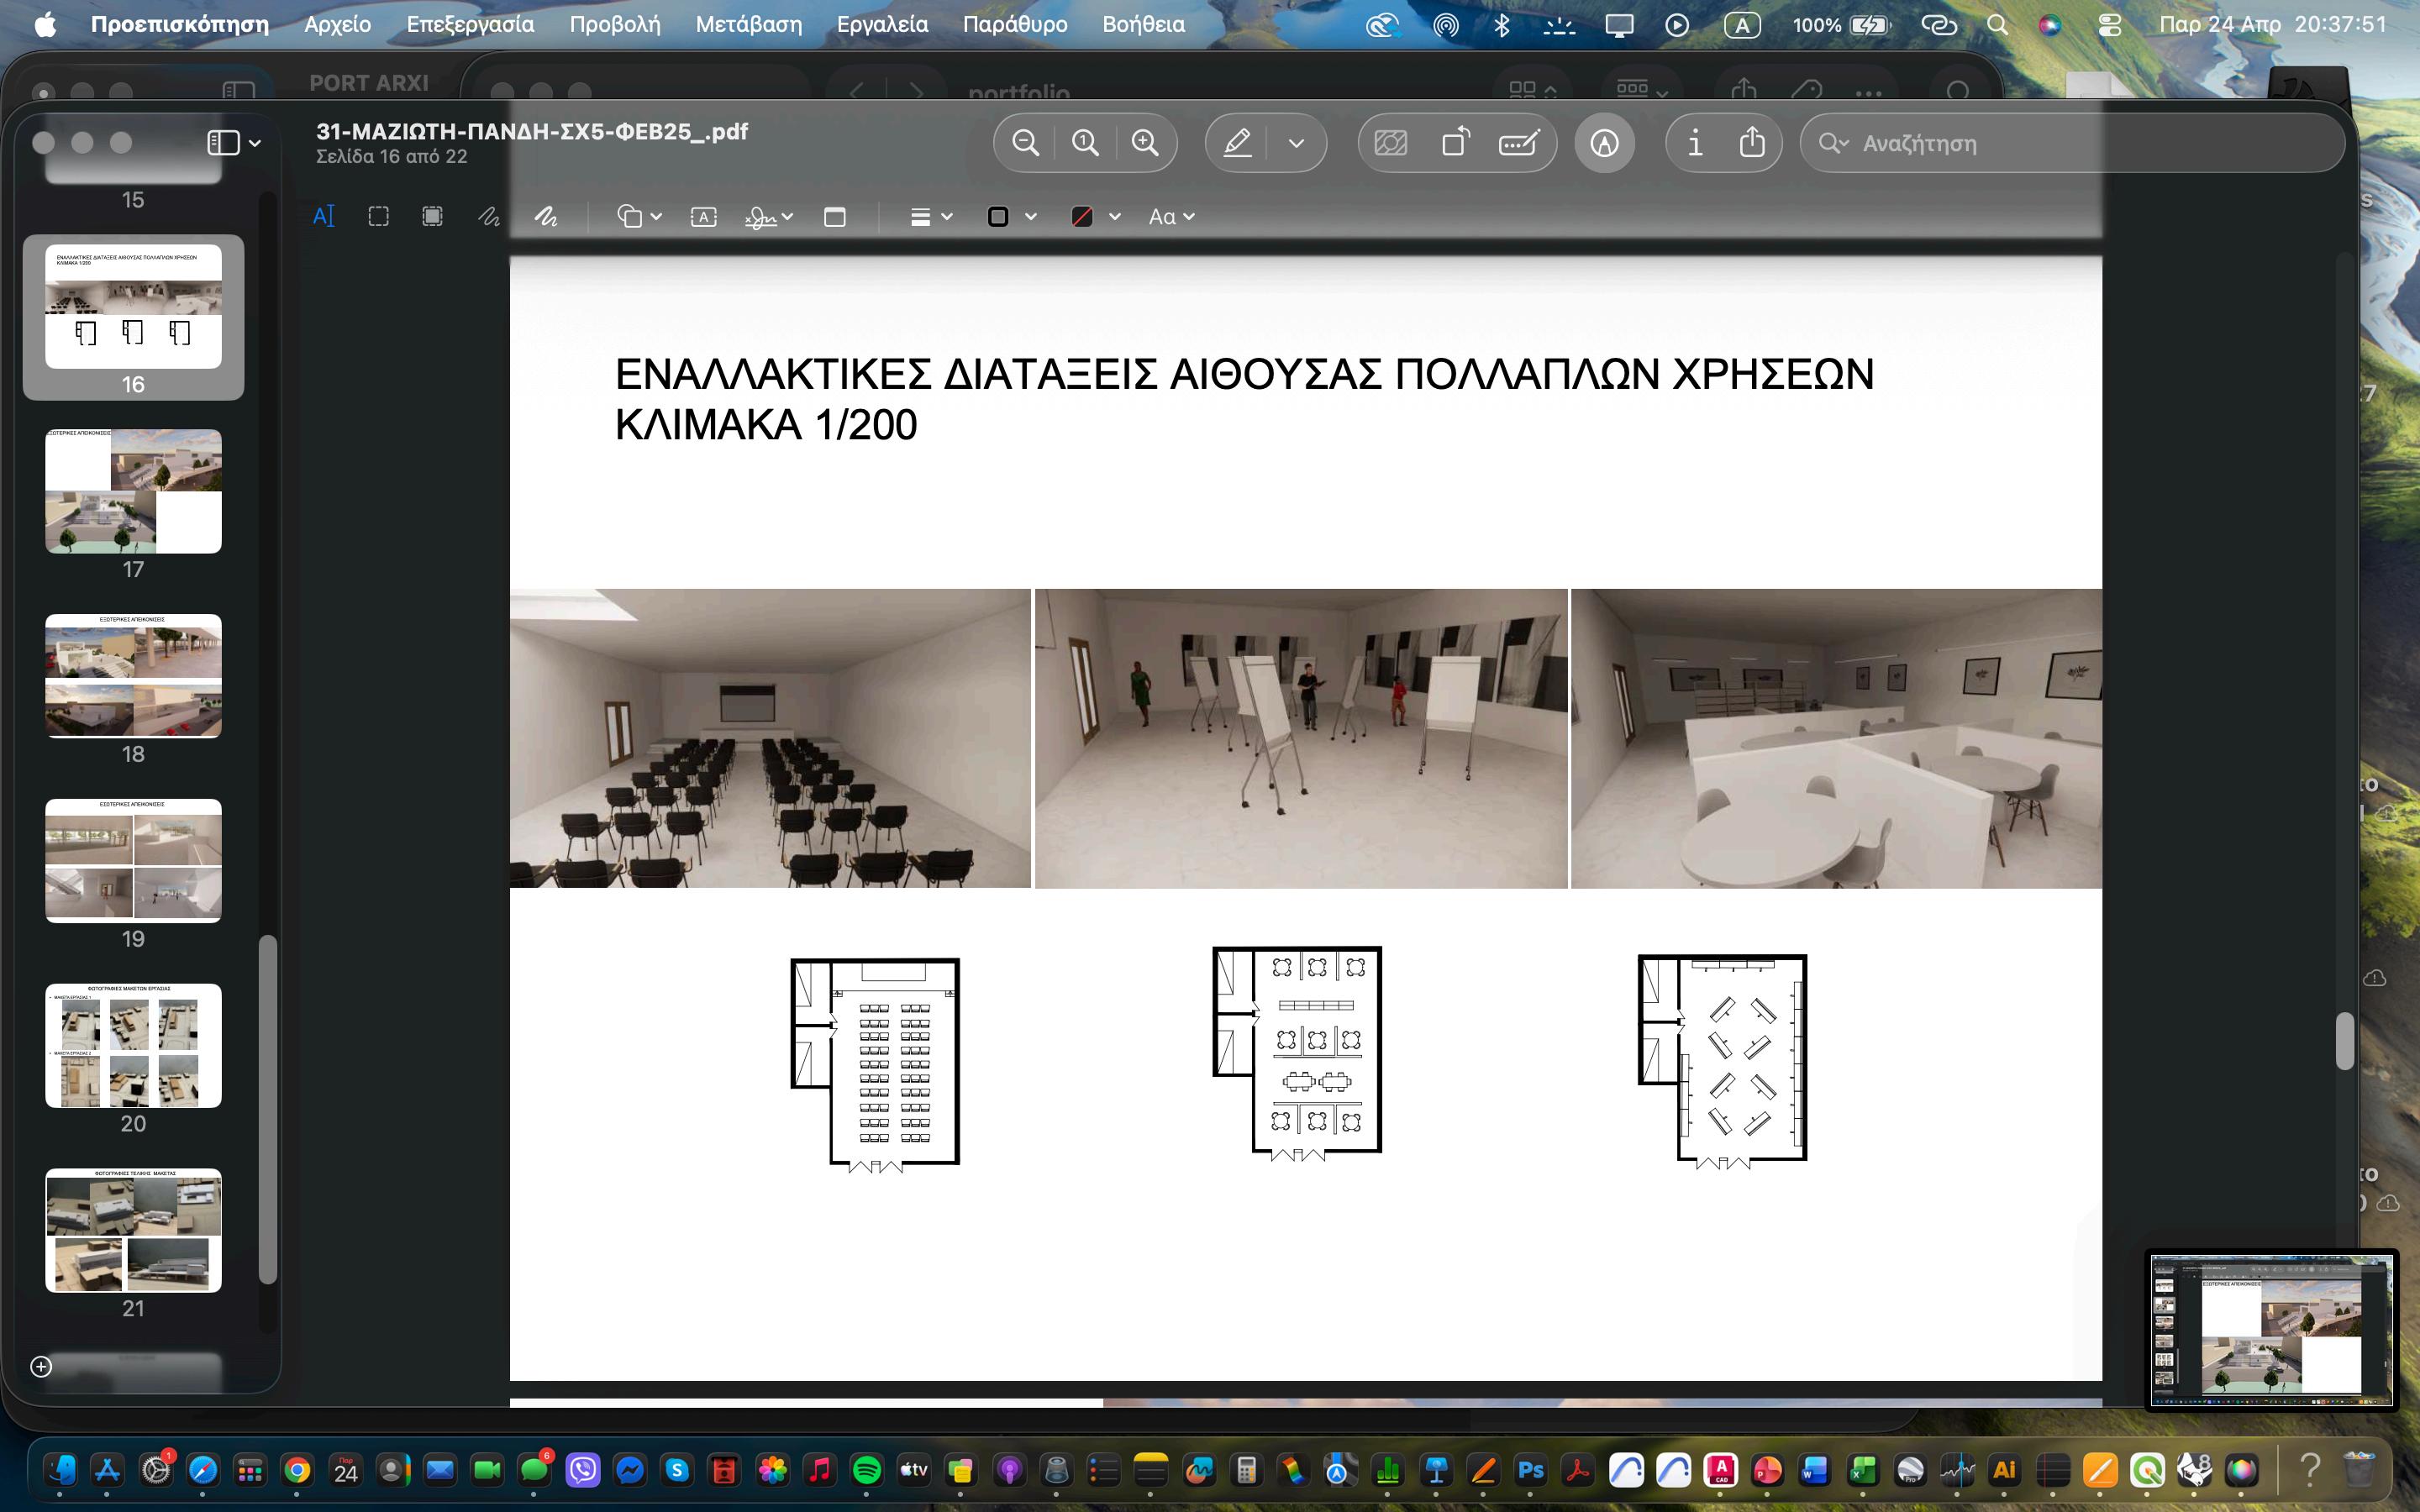Select the rectangular selection tool

click(x=378, y=217)
